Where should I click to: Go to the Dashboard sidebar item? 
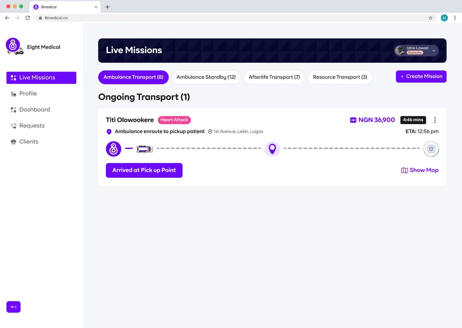click(30, 110)
